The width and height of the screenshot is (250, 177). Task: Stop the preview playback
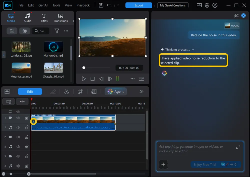click(92, 79)
